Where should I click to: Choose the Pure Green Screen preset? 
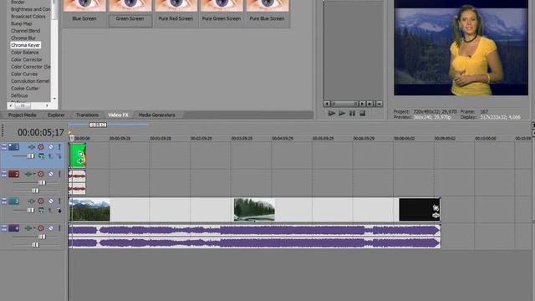click(x=222, y=13)
